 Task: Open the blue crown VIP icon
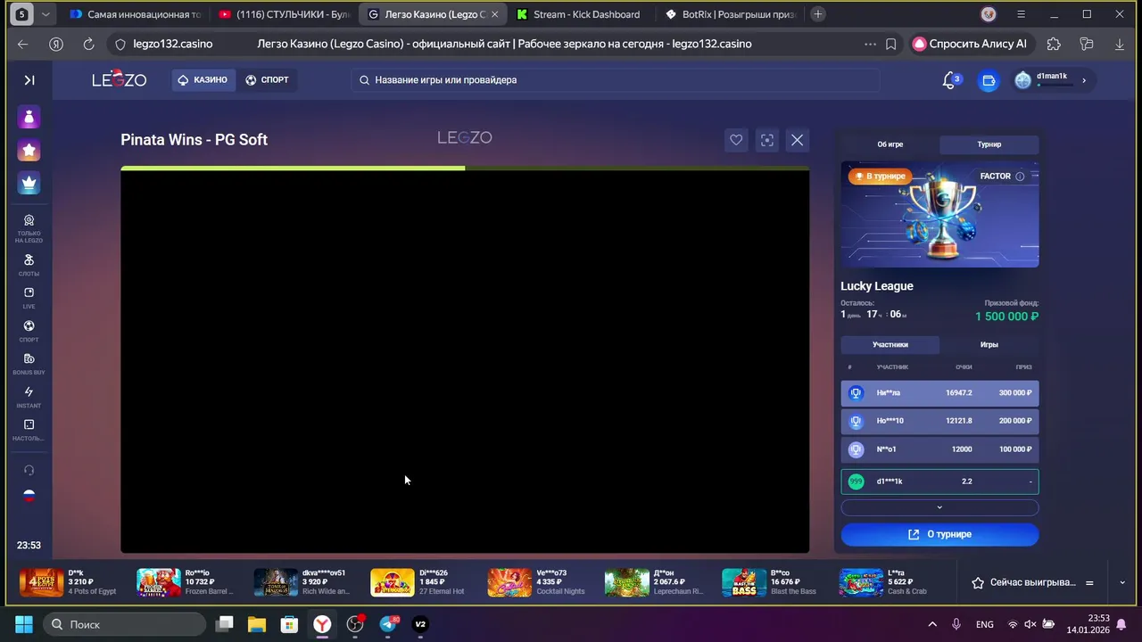[29, 183]
